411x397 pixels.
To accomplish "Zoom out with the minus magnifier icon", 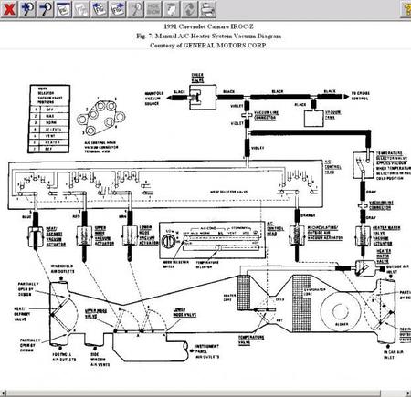I will [46, 9].
